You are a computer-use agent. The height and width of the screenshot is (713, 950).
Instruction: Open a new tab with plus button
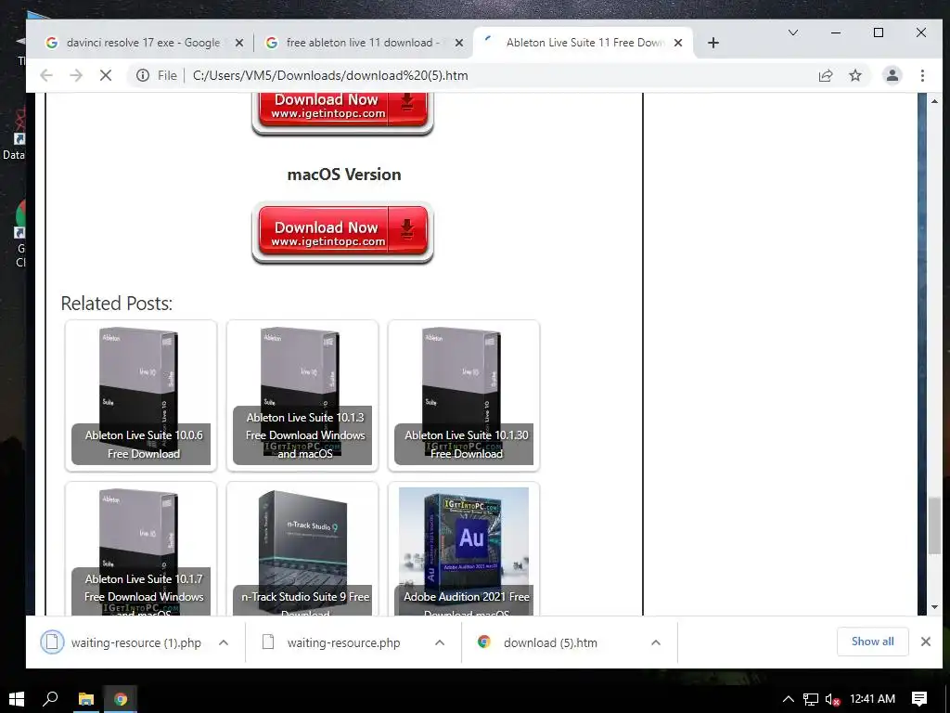(713, 43)
